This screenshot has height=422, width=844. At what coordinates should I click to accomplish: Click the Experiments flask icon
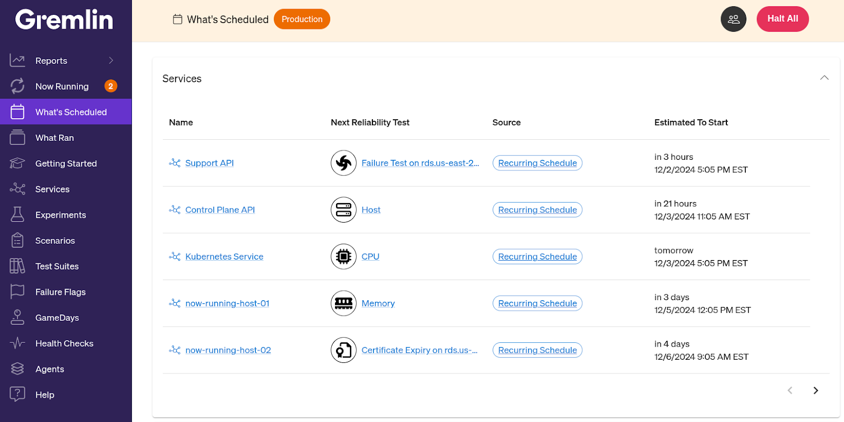pos(17,215)
